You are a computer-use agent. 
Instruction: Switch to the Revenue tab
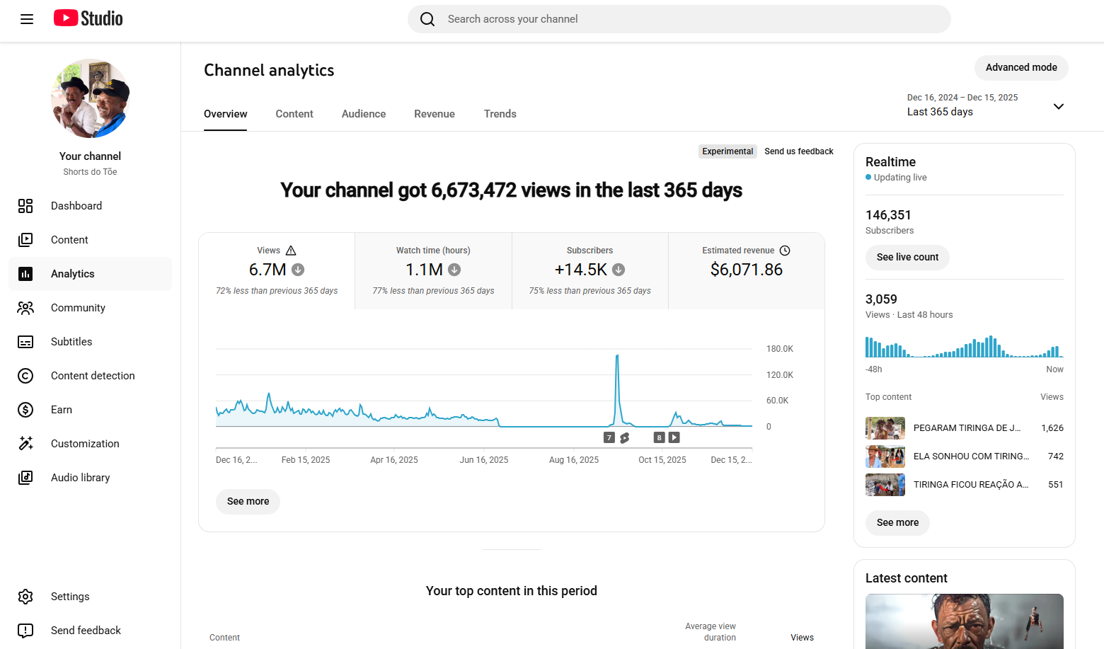coord(435,114)
